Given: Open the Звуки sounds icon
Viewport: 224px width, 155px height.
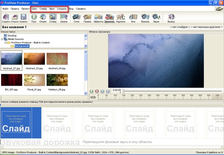Looking at the screenshot, I should tap(156, 18).
